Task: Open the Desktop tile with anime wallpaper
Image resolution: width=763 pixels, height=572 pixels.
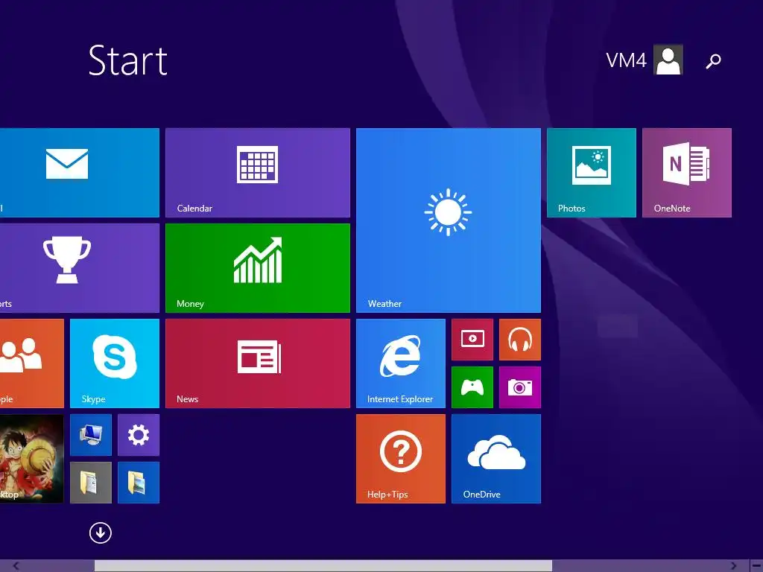Action: pos(31,459)
